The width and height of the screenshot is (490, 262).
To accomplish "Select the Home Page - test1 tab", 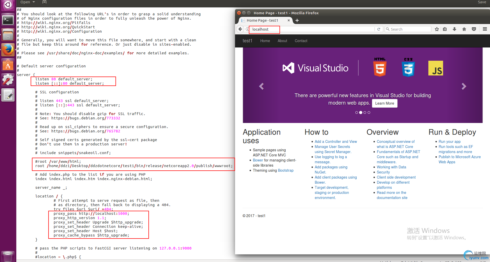I will click(266, 20).
